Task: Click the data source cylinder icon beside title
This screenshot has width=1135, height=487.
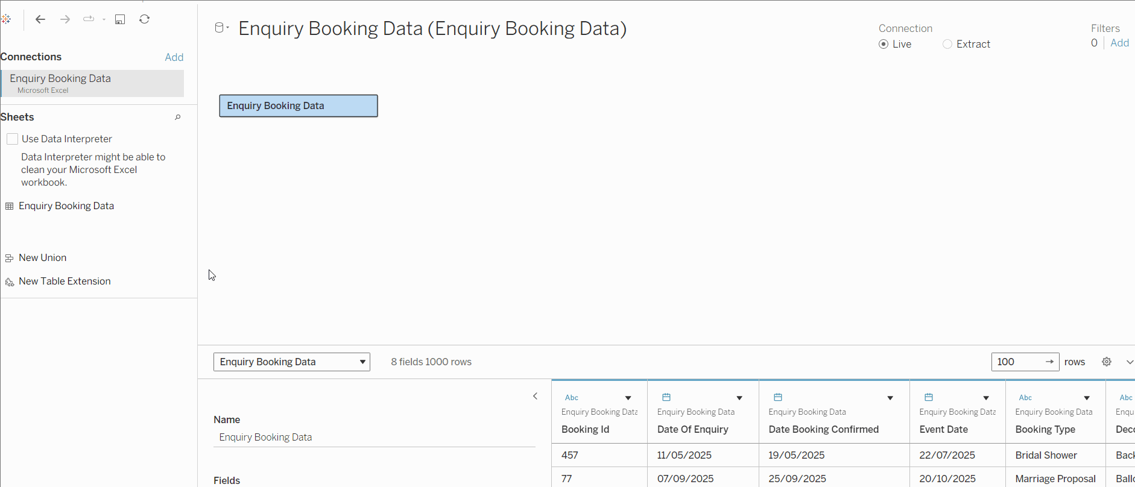Action: coord(220,28)
